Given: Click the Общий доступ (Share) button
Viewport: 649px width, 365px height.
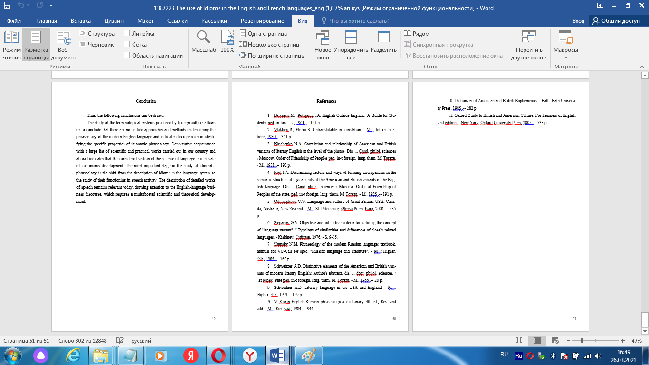Looking at the screenshot, I should tap(616, 21).
